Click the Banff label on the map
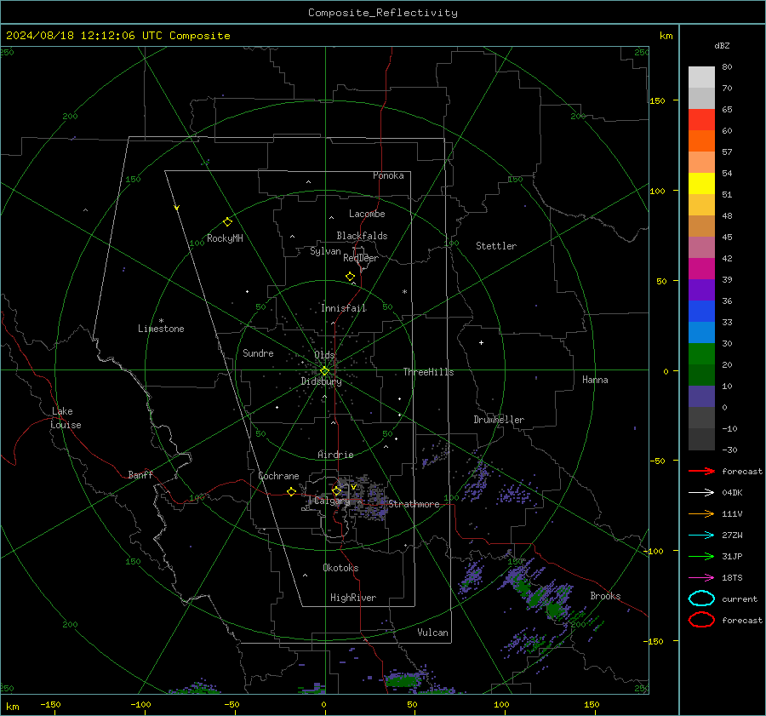The width and height of the screenshot is (766, 716). click(140, 475)
